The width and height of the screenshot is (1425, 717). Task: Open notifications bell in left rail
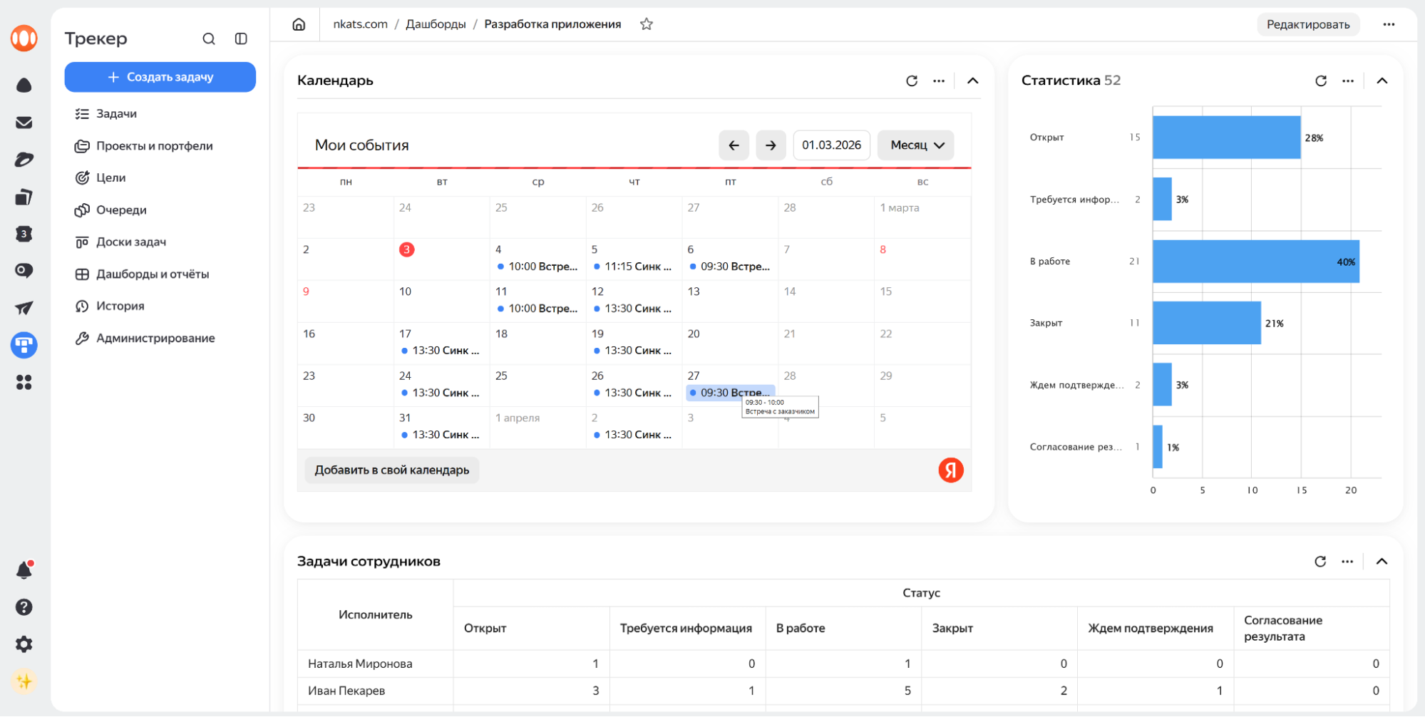24,569
